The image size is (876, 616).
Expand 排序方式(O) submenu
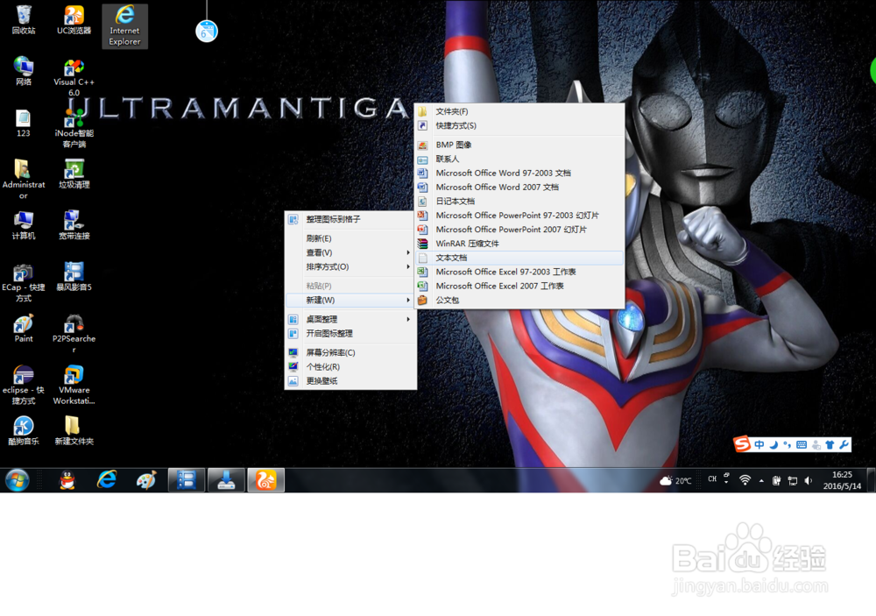[351, 266]
